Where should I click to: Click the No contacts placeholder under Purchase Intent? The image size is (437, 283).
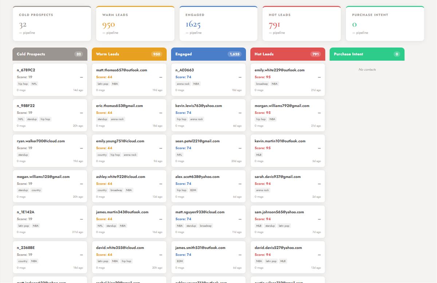[x=367, y=70]
